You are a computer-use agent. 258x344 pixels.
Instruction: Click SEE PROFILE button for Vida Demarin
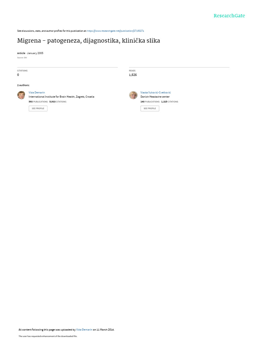click(38, 109)
